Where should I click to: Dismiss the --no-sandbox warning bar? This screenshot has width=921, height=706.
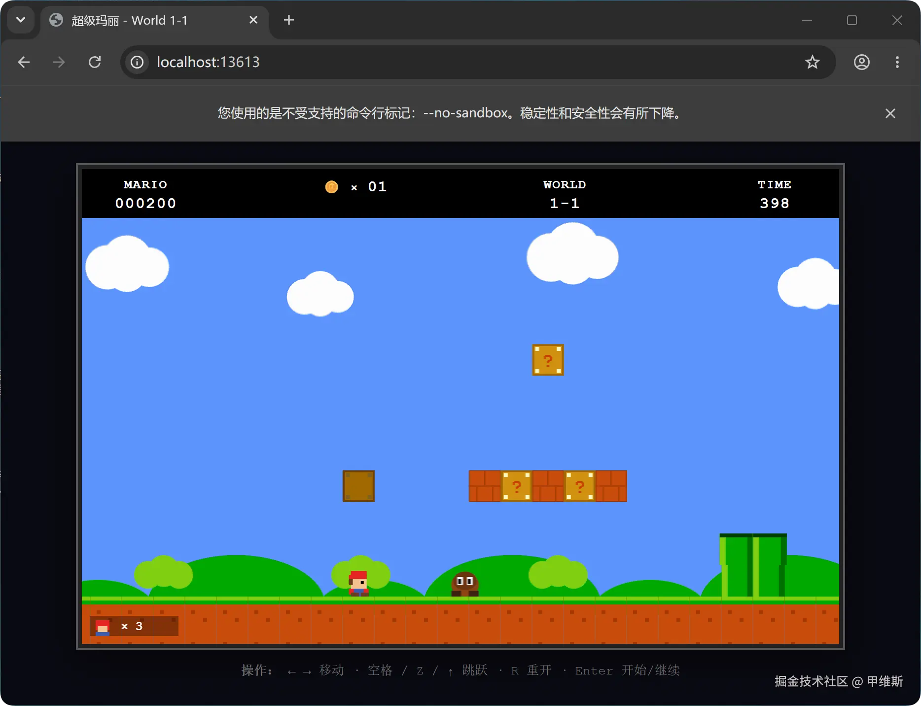(890, 113)
